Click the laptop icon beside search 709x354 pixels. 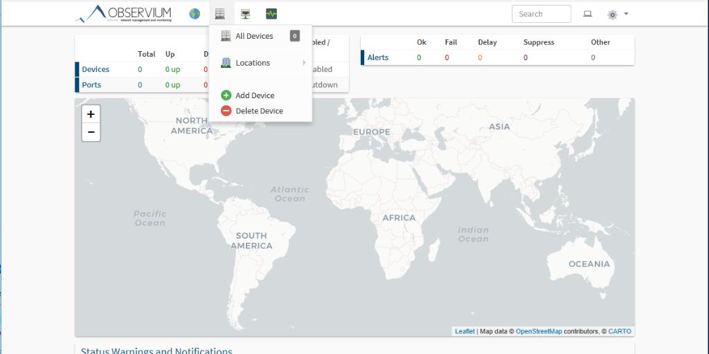pyautogui.click(x=587, y=14)
